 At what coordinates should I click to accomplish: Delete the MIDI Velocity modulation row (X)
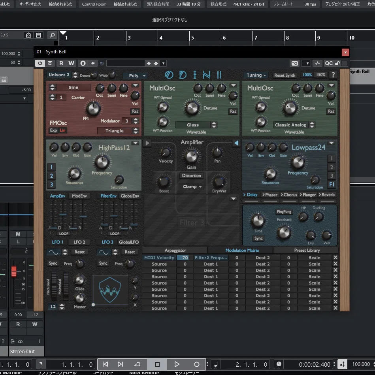coord(335,257)
